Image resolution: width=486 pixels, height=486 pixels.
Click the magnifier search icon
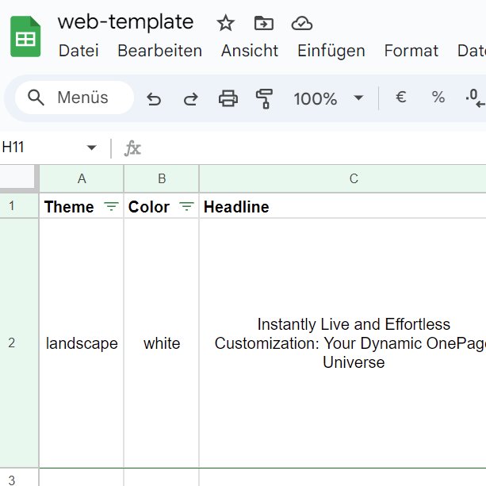pos(36,98)
